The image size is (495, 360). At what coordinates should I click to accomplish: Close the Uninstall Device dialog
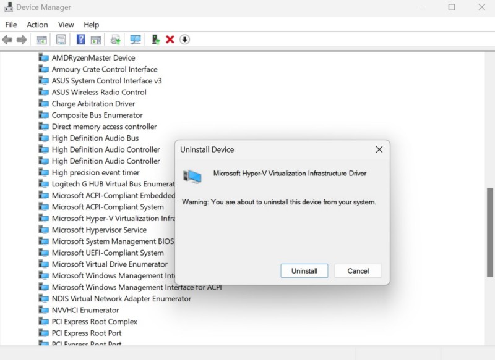click(x=379, y=149)
